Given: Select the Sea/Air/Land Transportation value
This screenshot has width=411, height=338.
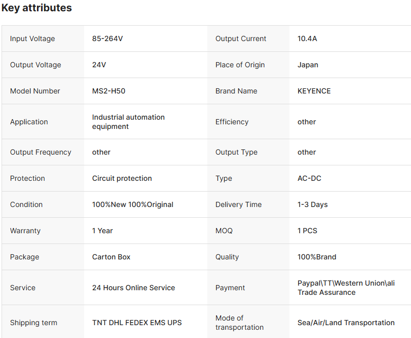Looking at the screenshot, I should click(346, 323).
